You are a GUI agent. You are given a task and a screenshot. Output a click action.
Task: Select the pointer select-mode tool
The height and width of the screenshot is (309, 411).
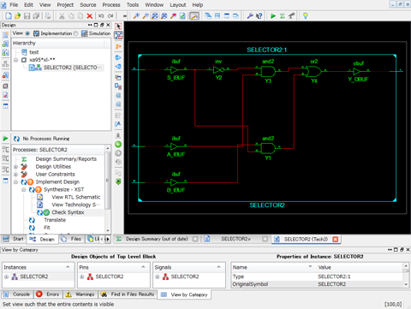(118, 27)
